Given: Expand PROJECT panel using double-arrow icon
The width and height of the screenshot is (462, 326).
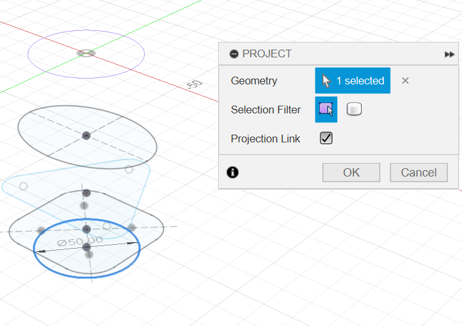Looking at the screenshot, I should [449, 55].
